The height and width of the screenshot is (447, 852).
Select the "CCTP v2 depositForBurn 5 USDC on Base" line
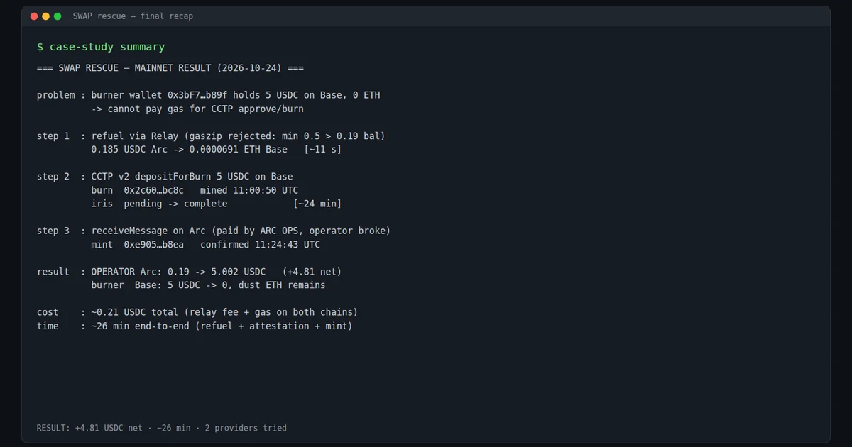192,177
